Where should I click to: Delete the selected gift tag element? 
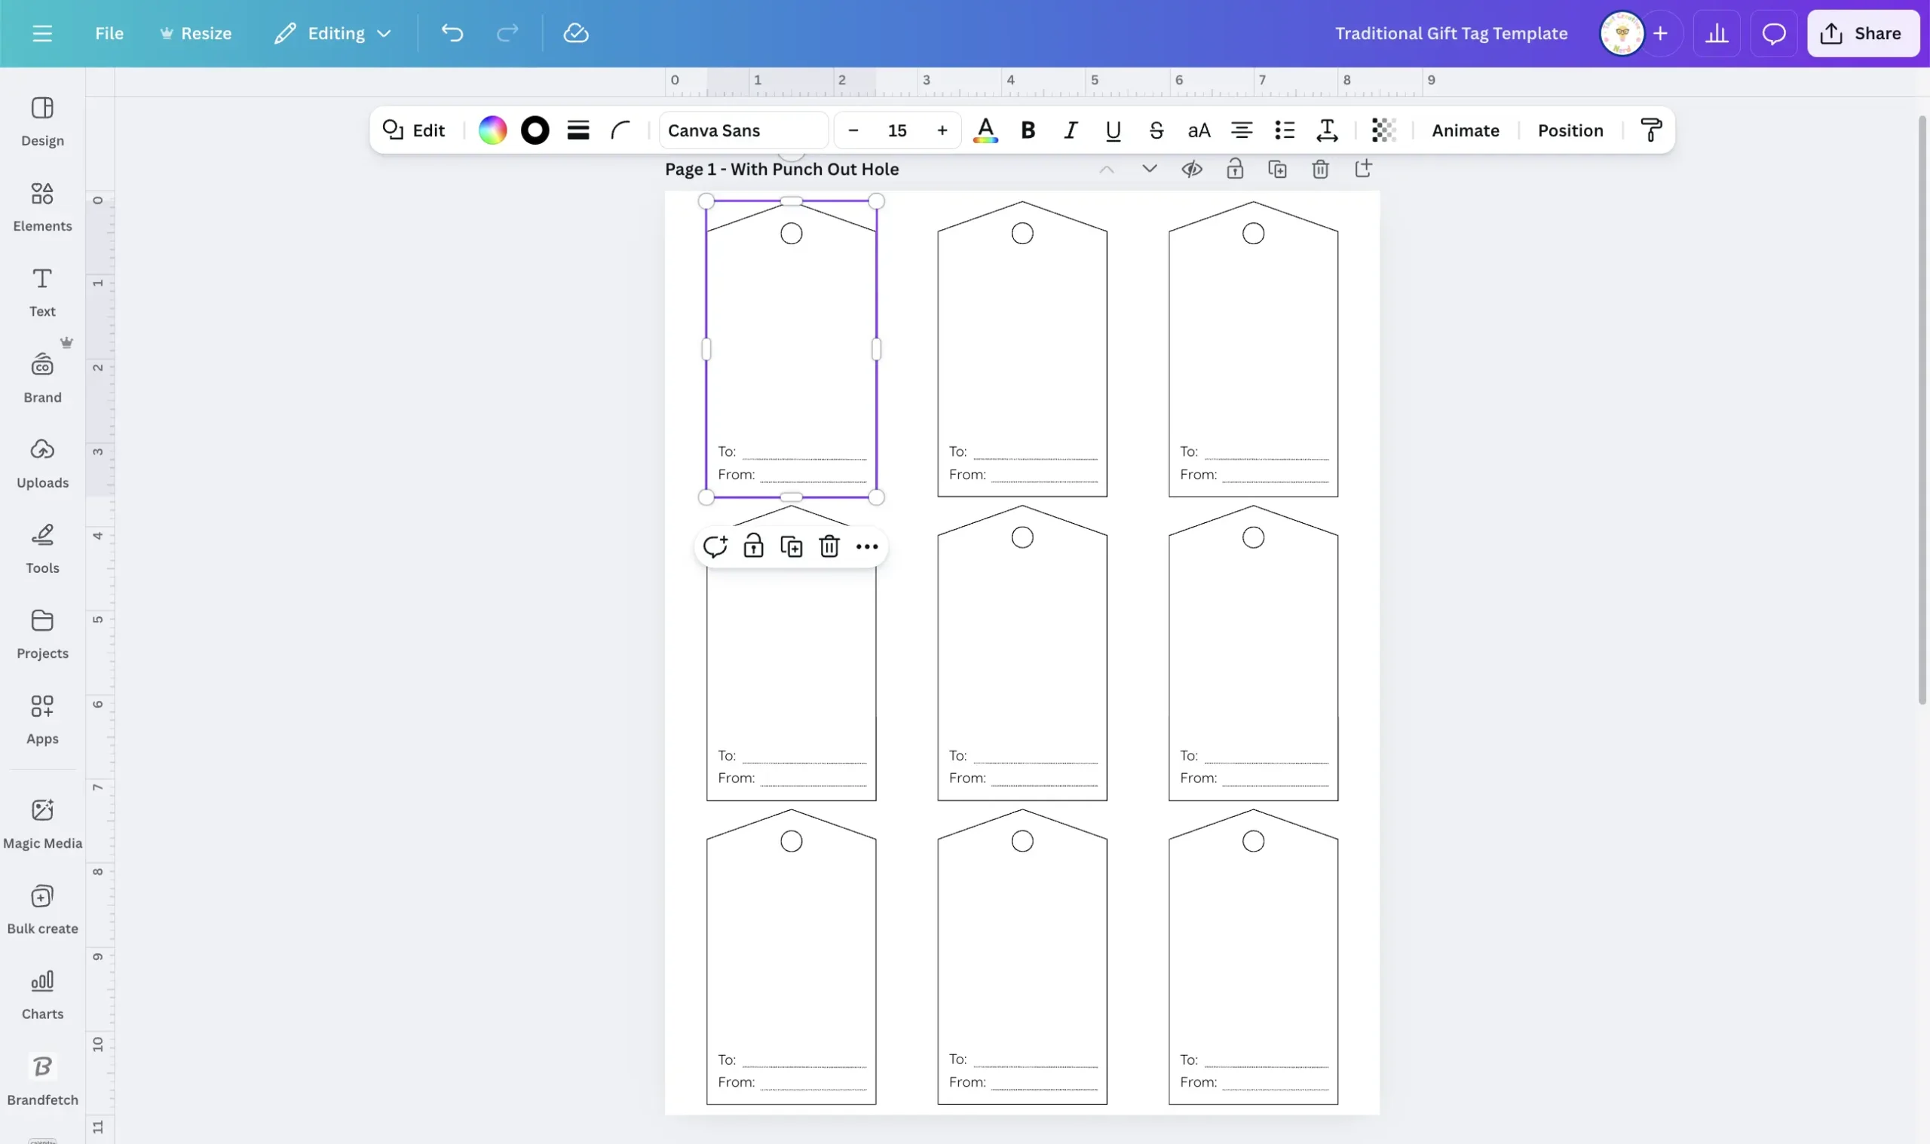pos(829,546)
